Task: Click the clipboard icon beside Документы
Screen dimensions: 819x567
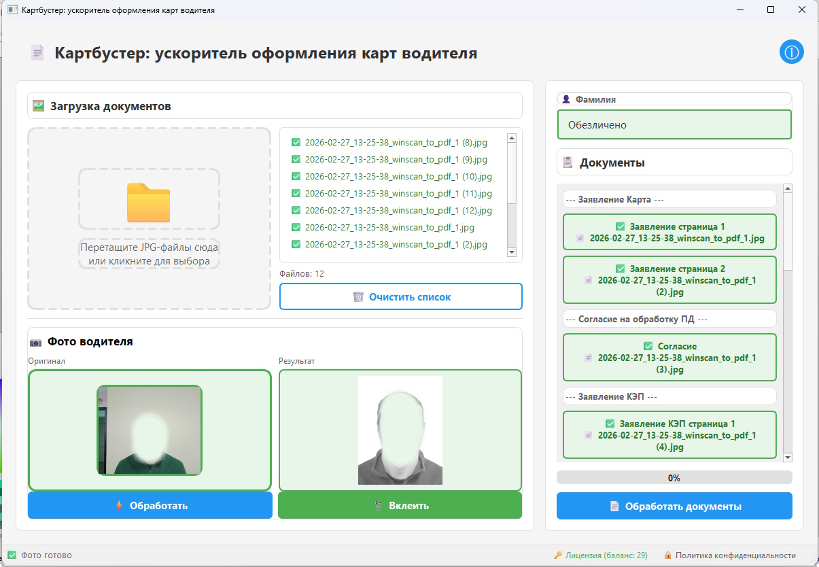Action: pos(568,162)
